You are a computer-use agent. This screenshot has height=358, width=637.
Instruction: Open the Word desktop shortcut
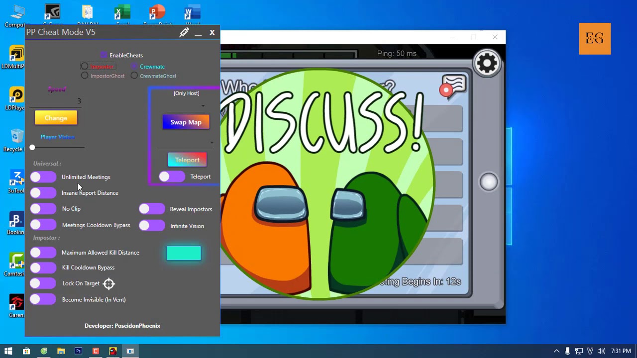(x=193, y=15)
